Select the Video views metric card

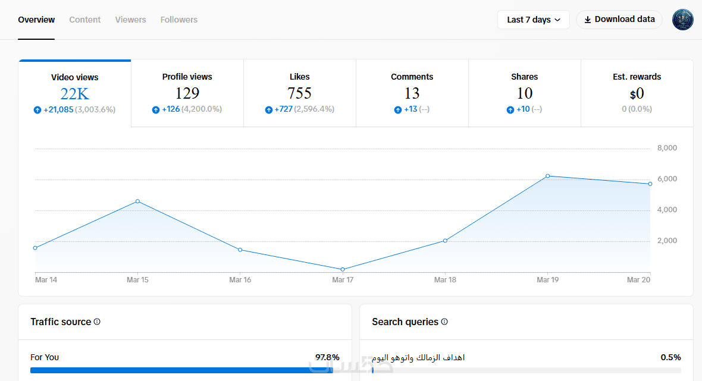(x=75, y=93)
